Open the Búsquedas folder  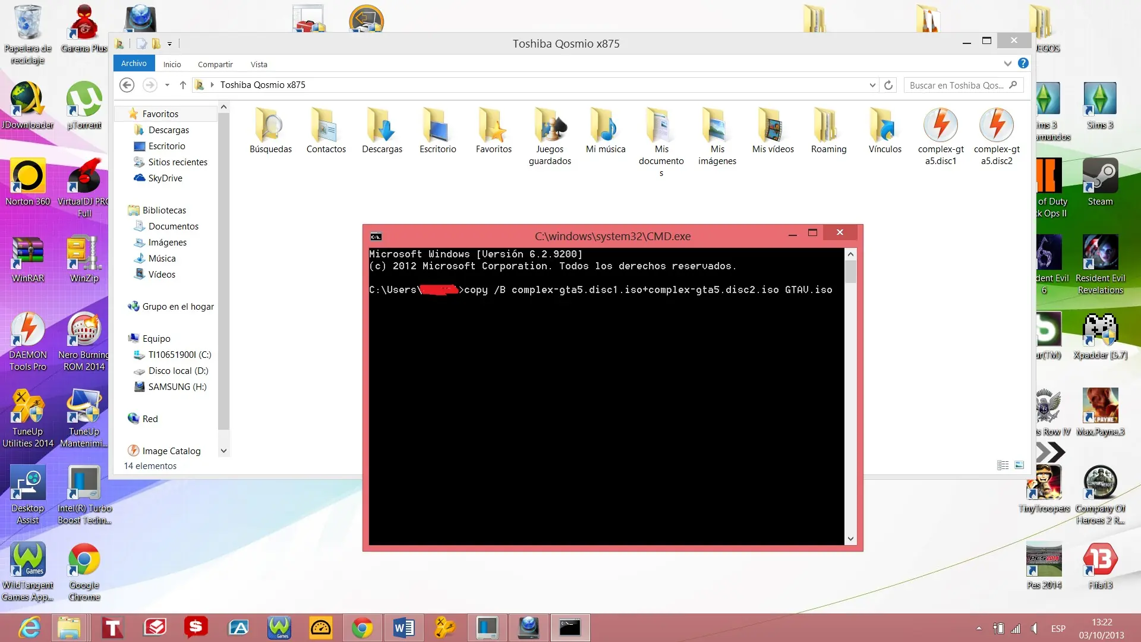(x=270, y=131)
